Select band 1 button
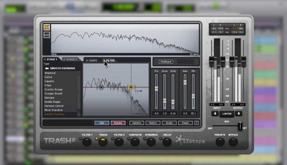This screenshot has height=165, width=287. 180,62
